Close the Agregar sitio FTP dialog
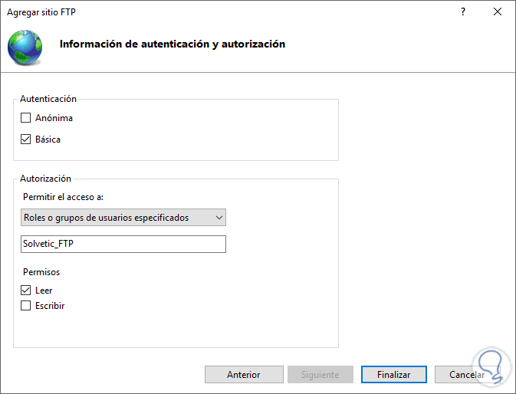 (498, 12)
